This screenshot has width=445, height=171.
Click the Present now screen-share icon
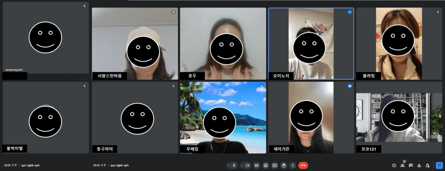[274, 165]
